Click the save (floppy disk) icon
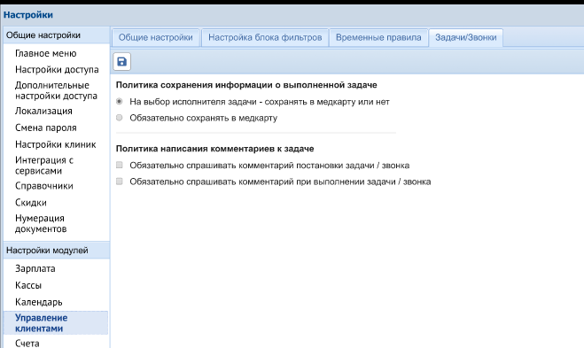Viewport: 584px width, 348px height. coord(121,61)
